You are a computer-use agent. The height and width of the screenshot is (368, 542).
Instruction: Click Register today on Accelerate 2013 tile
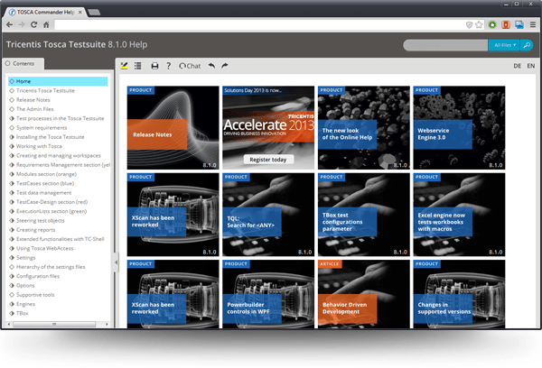coord(268,160)
